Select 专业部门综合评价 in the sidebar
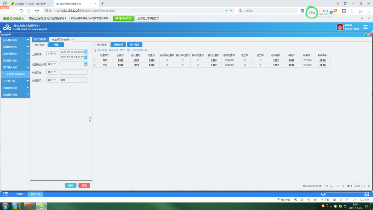Viewport: 373px width, 210px height. [x=16, y=74]
